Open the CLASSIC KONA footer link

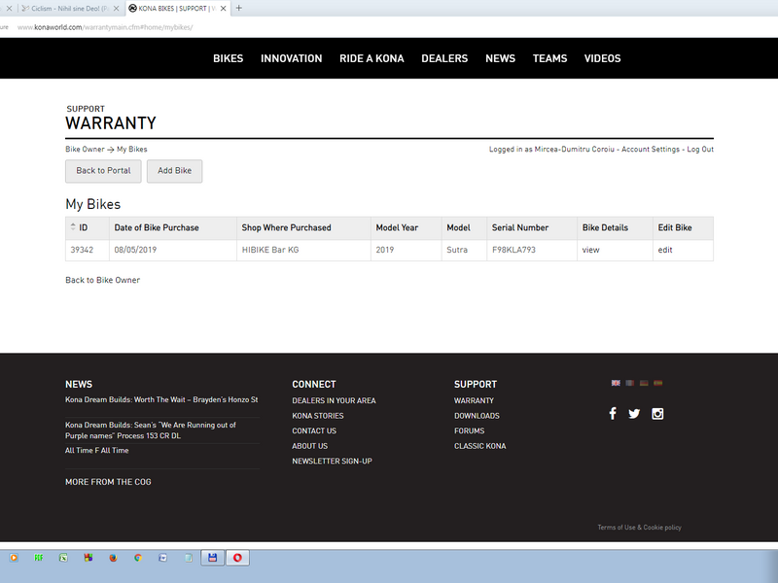click(479, 446)
